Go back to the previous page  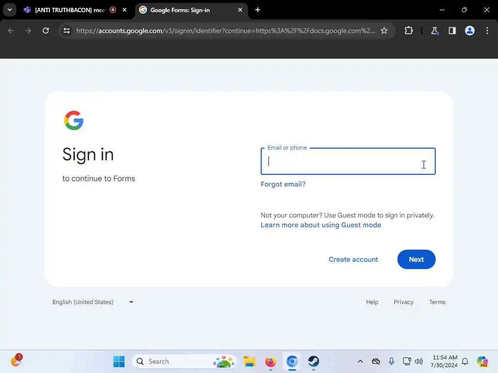11,31
